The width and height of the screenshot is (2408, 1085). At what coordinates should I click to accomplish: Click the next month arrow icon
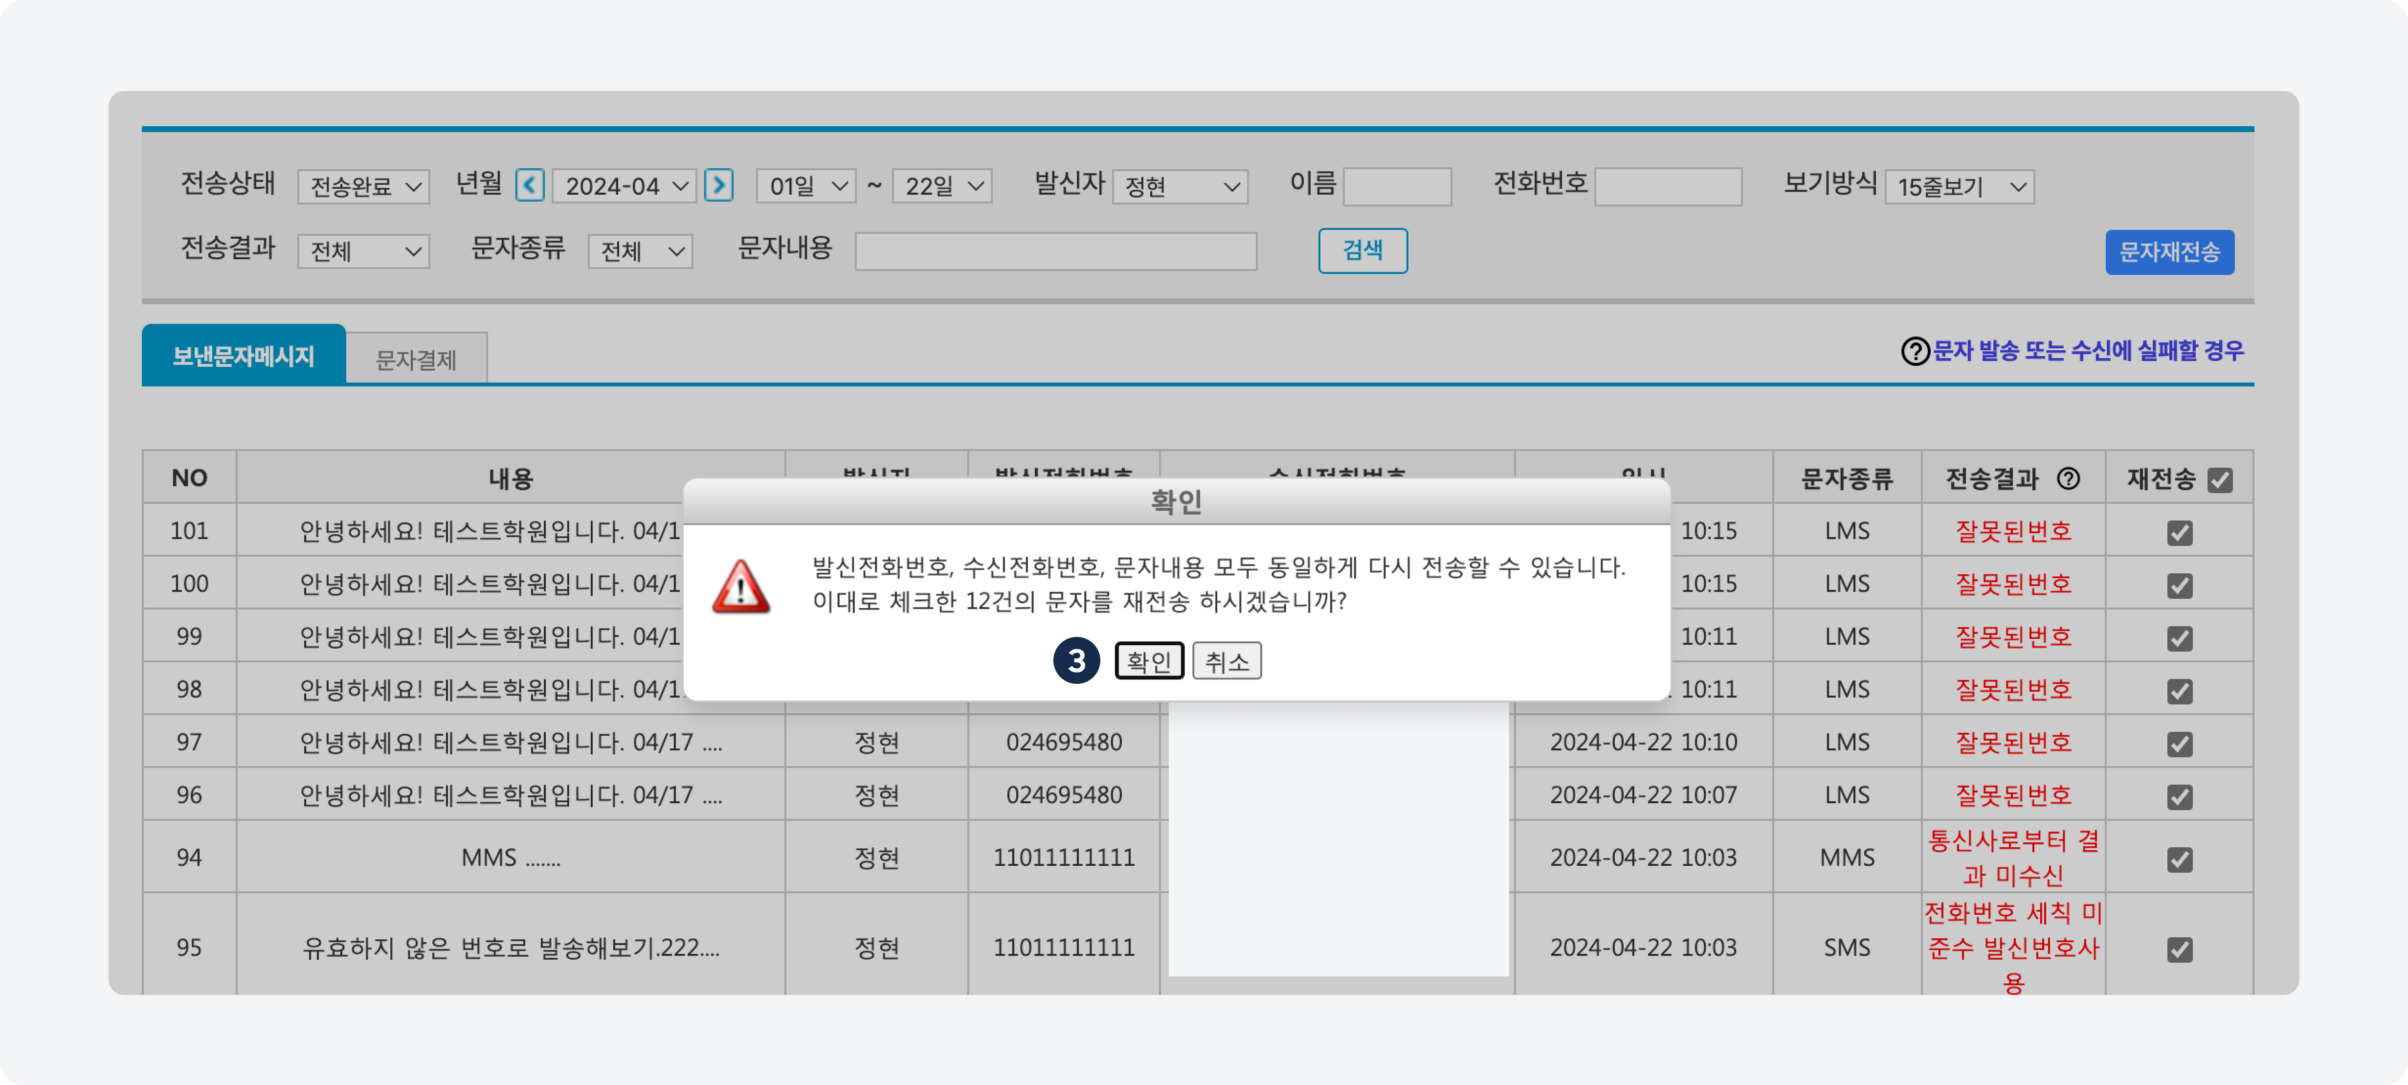tap(718, 185)
